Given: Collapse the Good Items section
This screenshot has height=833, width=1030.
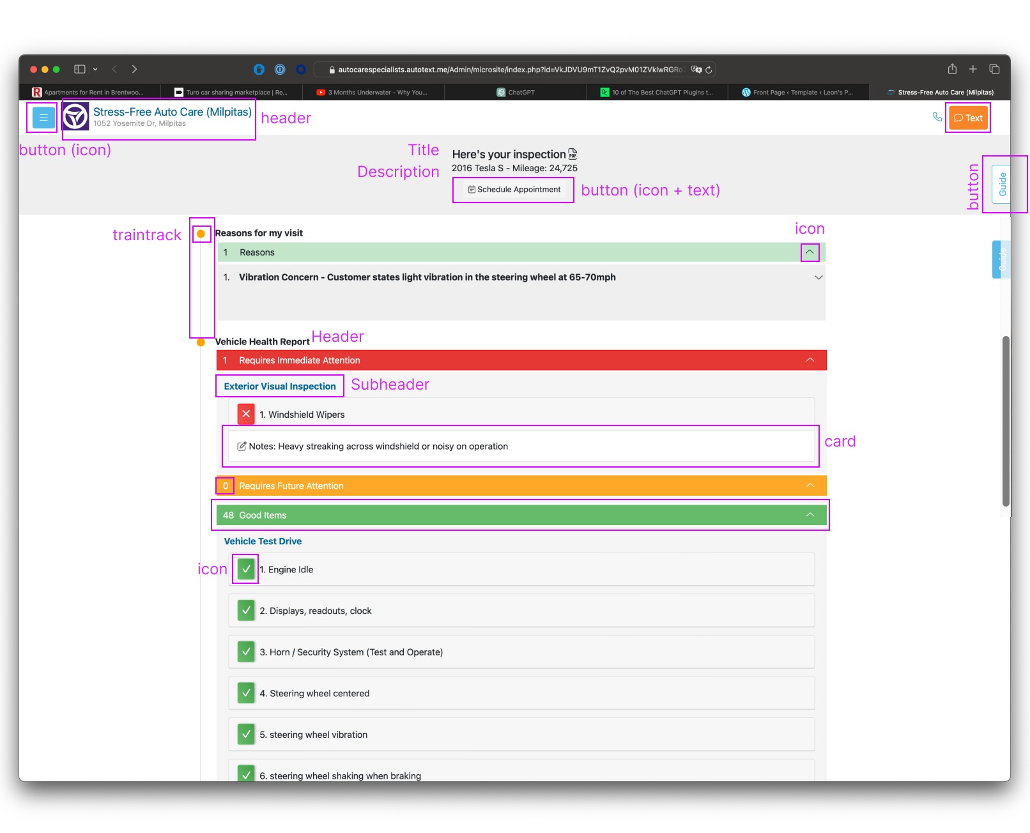Looking at the screenshot, I should 810,515.
